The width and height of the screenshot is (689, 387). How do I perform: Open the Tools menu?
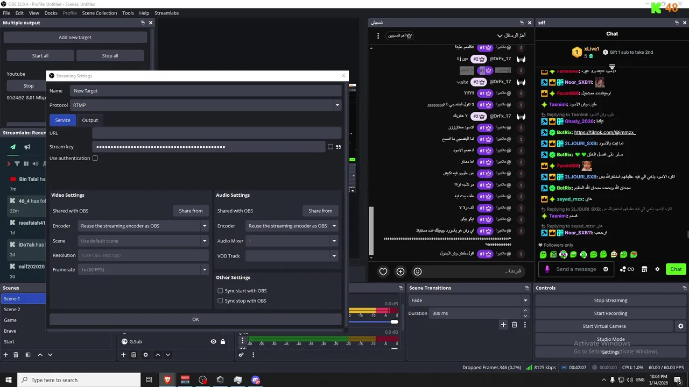click(x=128, y=13)
